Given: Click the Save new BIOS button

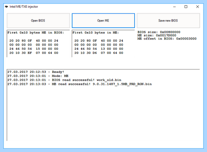Looking at the screenshot, I should click(168, 21).
